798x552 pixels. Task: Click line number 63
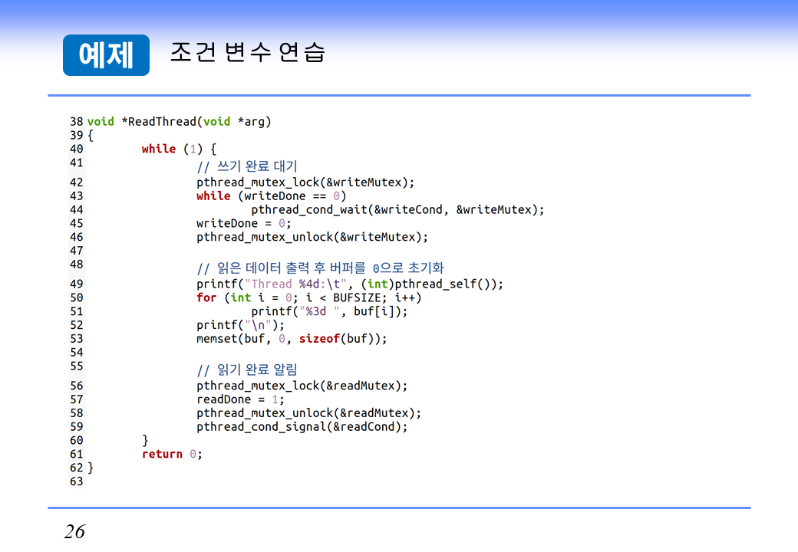(x=76, y=481)
